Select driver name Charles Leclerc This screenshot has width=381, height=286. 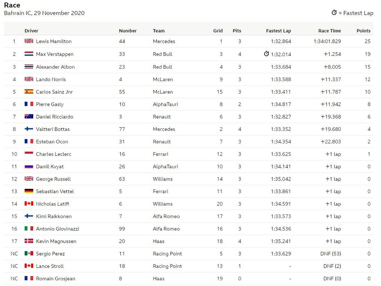pyautogui.click(x=54, y=154)
